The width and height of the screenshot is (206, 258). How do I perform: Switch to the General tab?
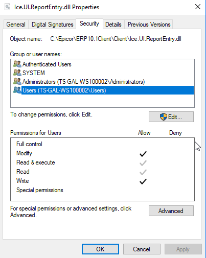tap(16, 25)
